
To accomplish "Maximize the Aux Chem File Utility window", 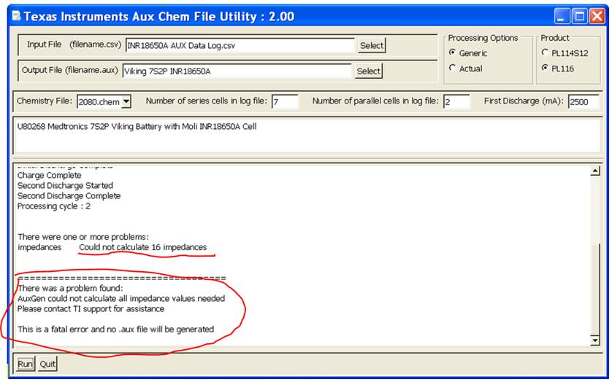I will click(580, 16).
